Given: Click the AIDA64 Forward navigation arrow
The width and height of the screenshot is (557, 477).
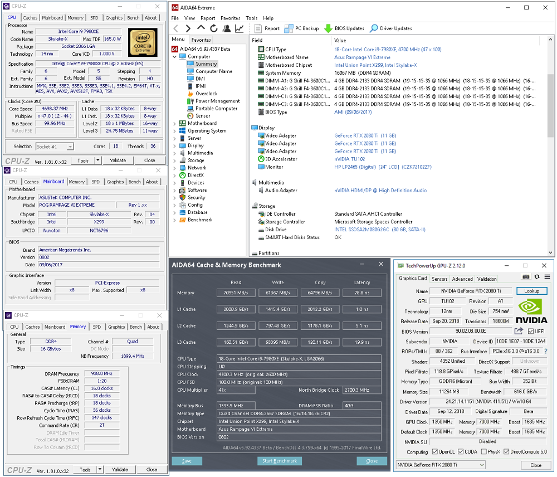Looking at the screenshot, I should (188, 28).
